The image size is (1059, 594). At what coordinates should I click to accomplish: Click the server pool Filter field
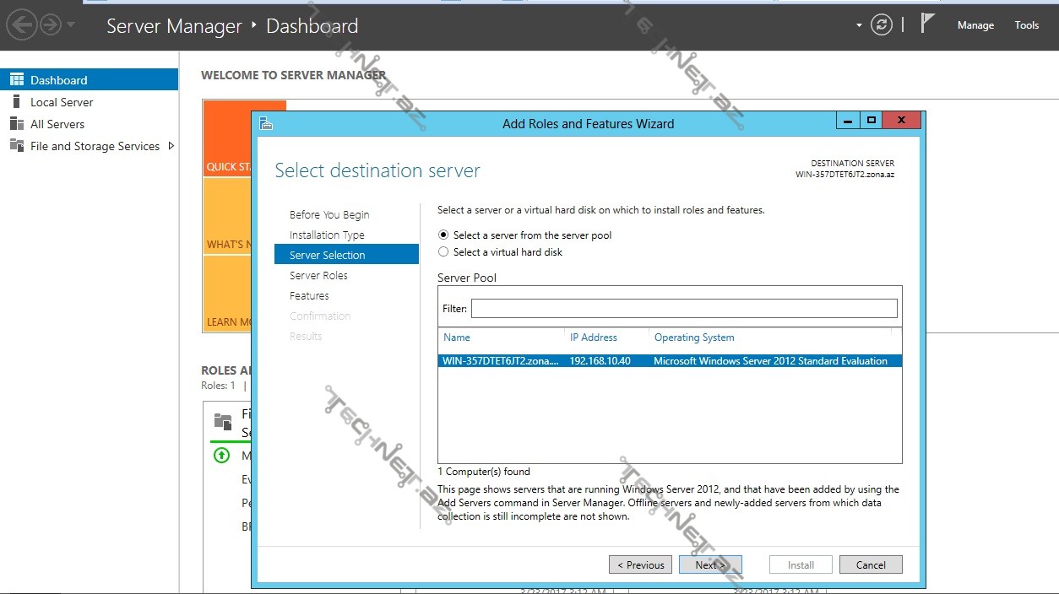pos(683,309)
